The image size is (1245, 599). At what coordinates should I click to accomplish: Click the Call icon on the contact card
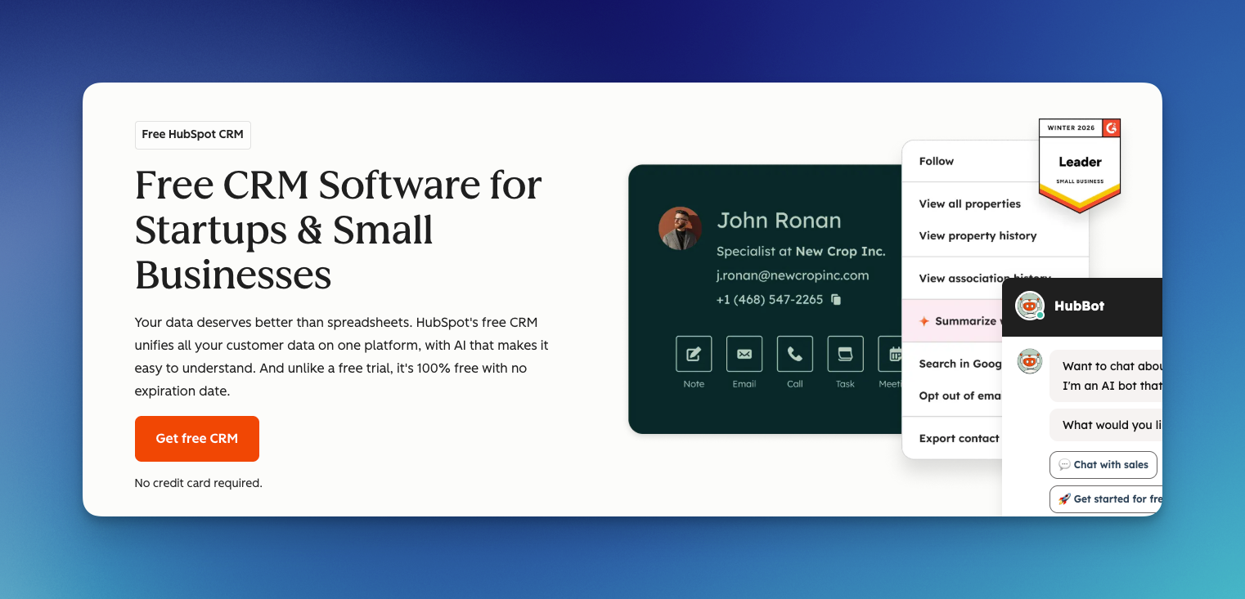coord(794,353)
